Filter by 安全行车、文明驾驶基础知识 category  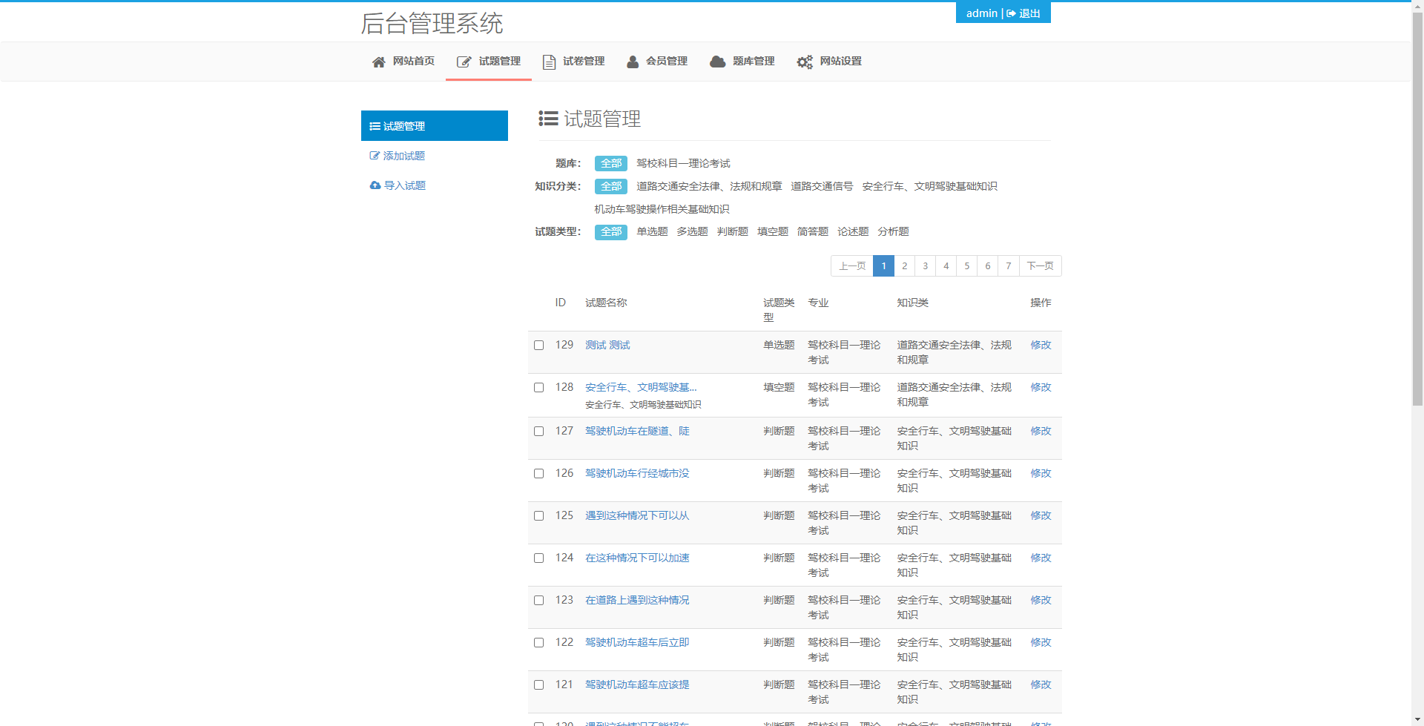click(929, 186)
